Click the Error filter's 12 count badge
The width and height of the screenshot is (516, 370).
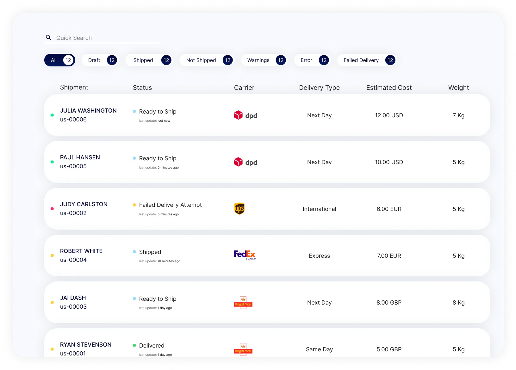coord(323,60)
